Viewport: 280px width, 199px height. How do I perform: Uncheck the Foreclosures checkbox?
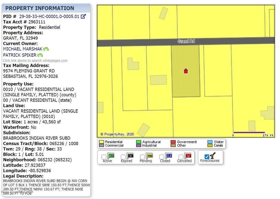point(207,157)
